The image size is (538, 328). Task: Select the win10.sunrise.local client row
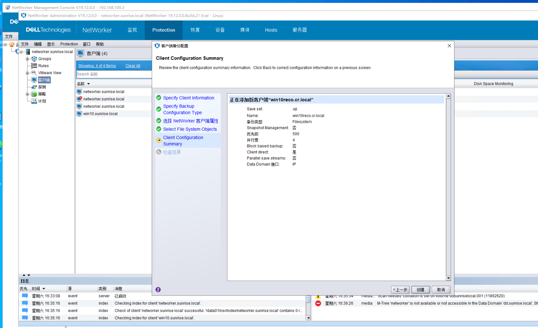click(x=114, y=114)
